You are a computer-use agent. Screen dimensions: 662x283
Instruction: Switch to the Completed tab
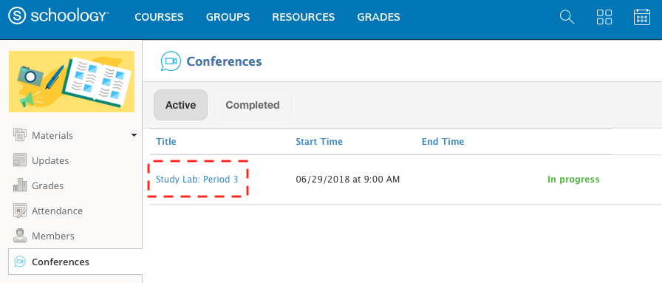tap(253, 105)
